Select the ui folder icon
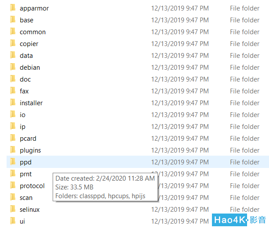The image size is (269, 228). tap(13, 221)
